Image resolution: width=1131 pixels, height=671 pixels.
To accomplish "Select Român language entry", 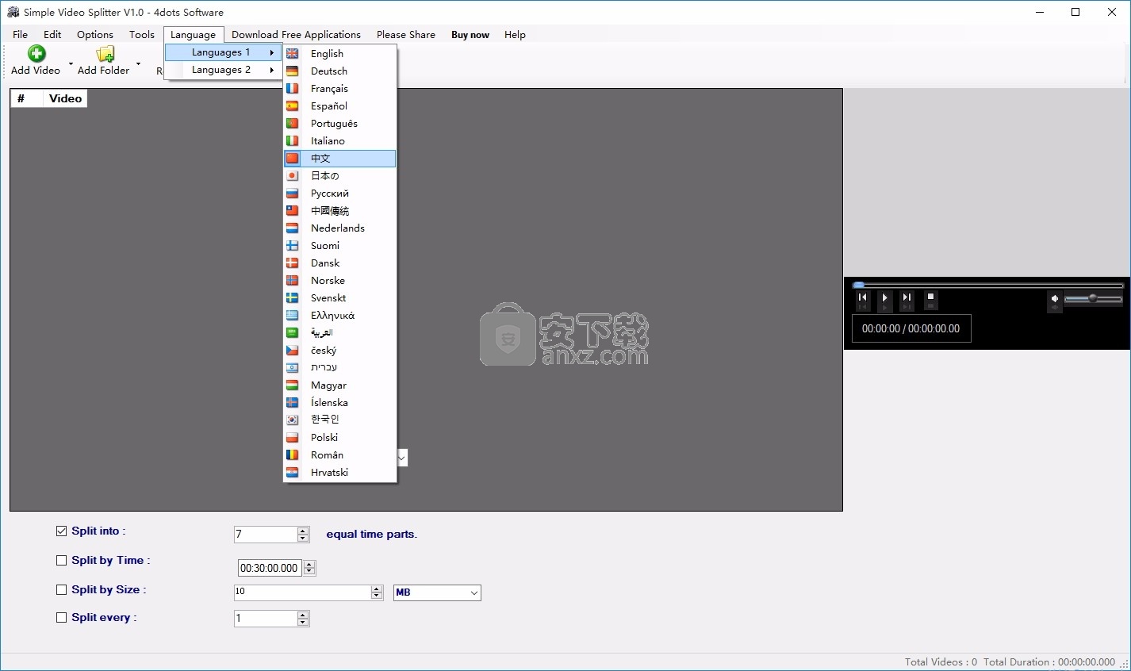I will point(339,454).
